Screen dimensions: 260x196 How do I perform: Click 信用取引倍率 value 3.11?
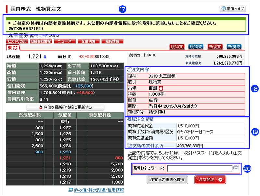[x=44, y=99]
